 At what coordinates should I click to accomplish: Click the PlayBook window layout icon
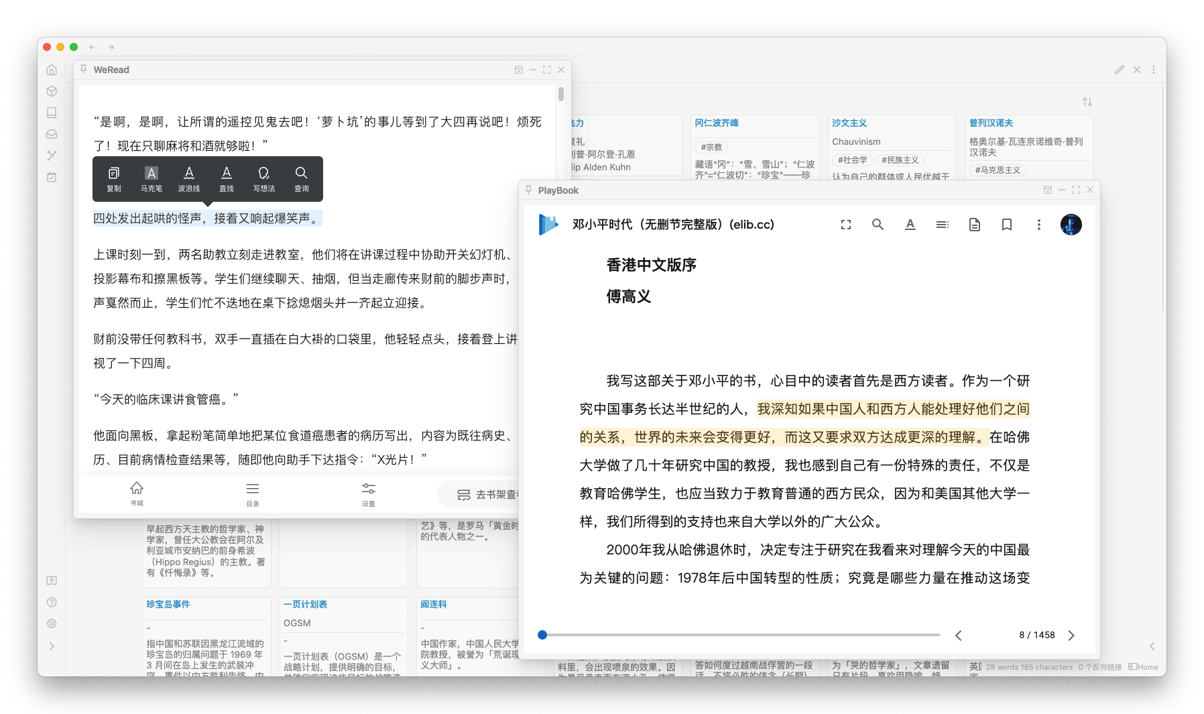click(x=1048, y=190)
